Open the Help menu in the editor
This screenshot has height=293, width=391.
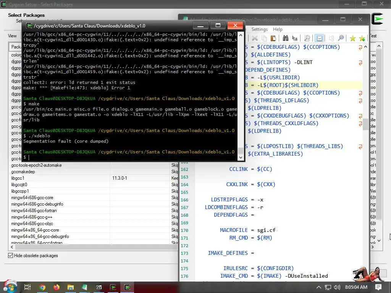click(x=278, y=29)
